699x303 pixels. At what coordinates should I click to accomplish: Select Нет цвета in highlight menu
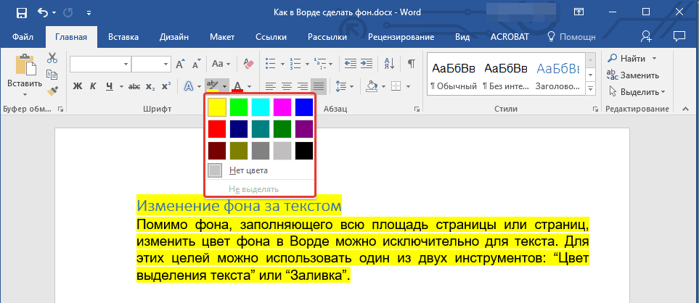pyautogui.click(x=248, y=170)
